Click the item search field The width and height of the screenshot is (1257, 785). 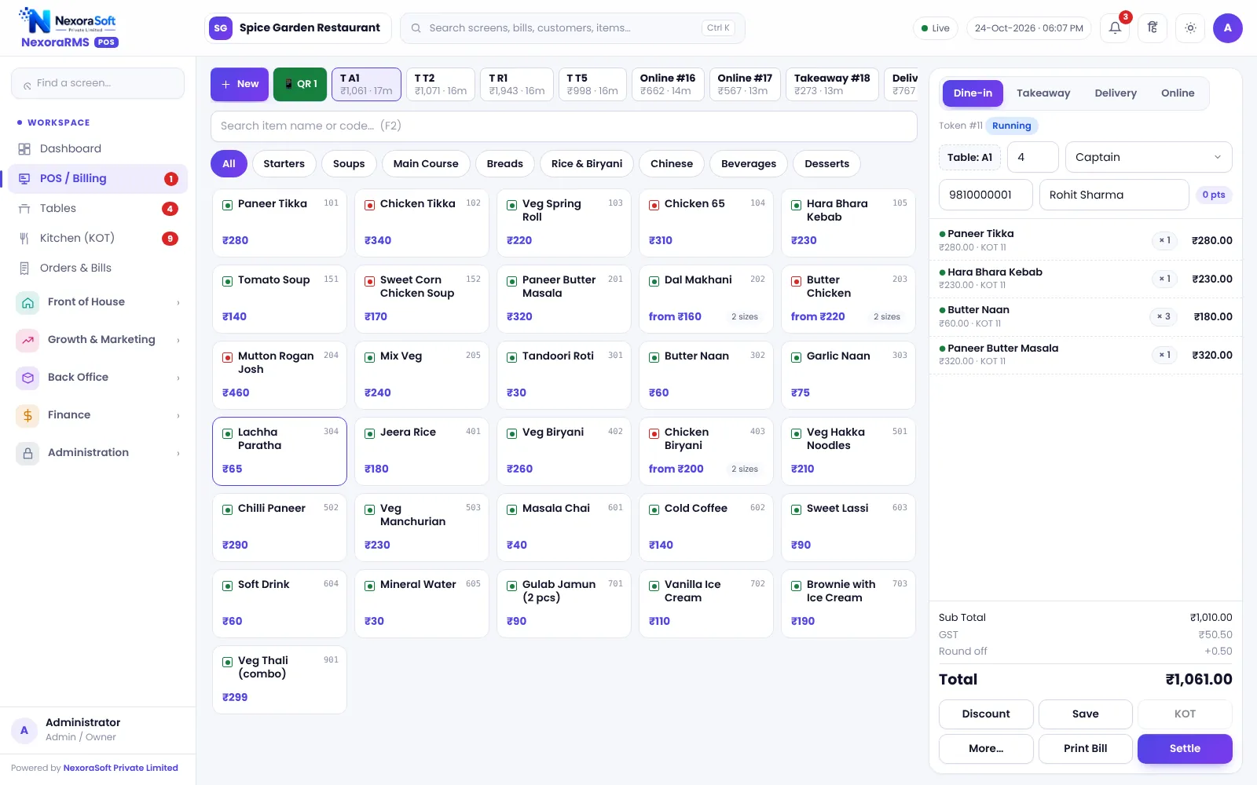564,126
